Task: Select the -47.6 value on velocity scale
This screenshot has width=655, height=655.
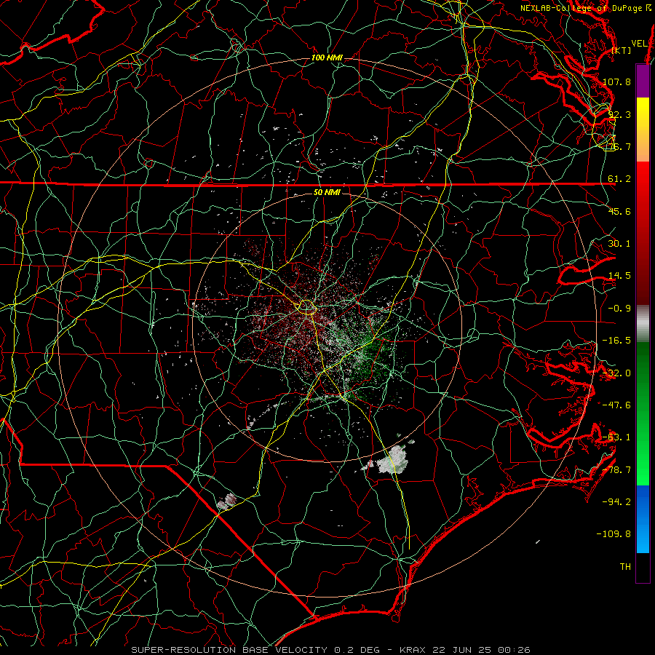Action: (617, 405)
